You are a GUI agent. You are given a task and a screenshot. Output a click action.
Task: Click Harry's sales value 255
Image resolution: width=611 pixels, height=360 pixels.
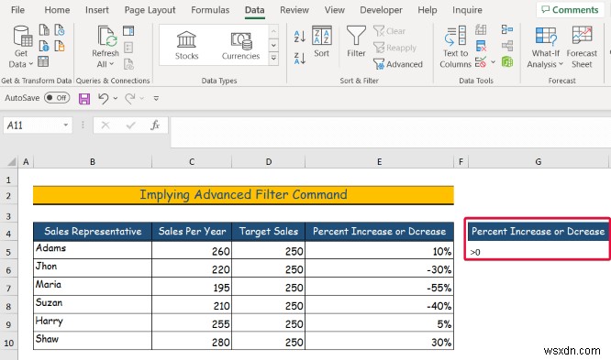pos(192,323)
